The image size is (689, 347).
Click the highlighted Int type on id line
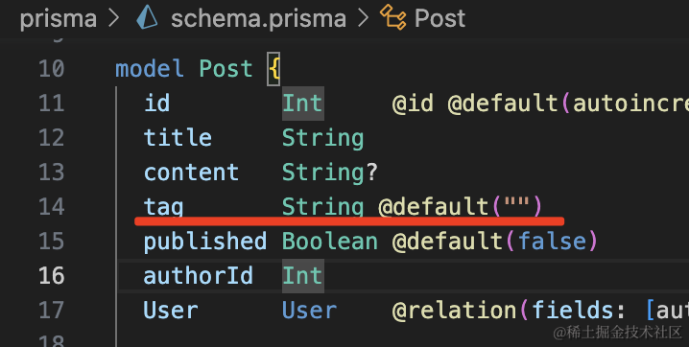coord(302,104)
